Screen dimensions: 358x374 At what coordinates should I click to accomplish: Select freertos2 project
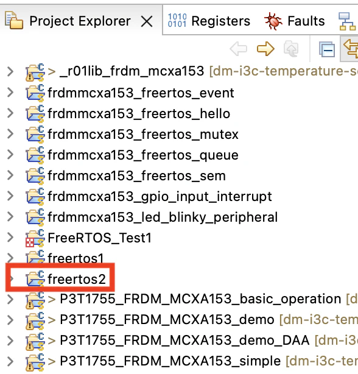77,279
